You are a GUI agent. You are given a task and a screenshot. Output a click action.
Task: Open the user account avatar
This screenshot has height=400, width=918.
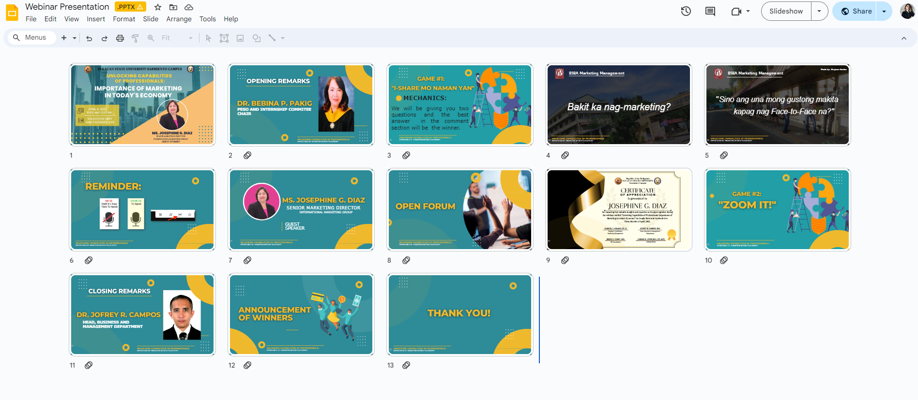907,11
